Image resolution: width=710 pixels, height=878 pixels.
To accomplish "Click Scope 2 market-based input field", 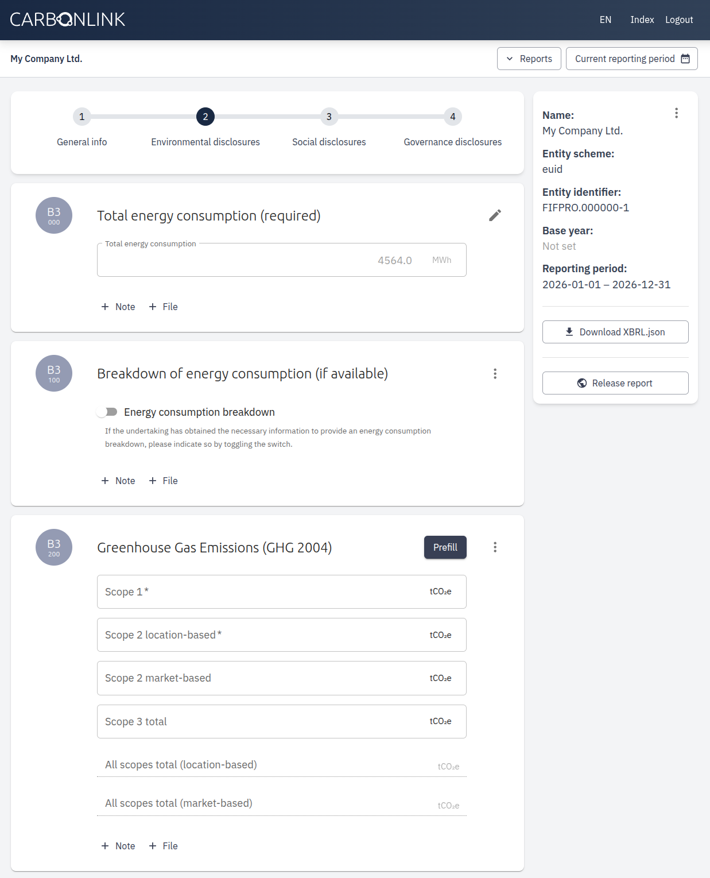I will (x=282, y=678).
